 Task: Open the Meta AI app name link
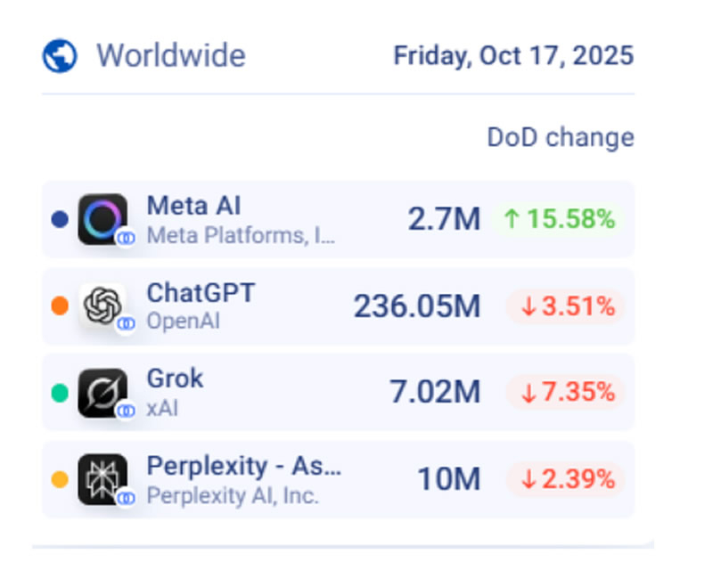pos(193,206)
